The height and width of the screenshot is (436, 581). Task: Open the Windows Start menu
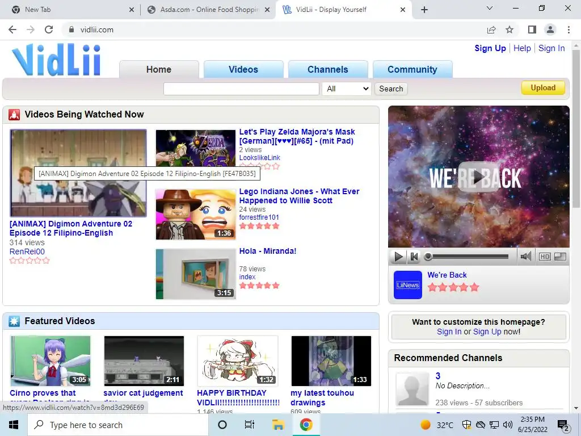pyautogui.click(x=14, y=425)
